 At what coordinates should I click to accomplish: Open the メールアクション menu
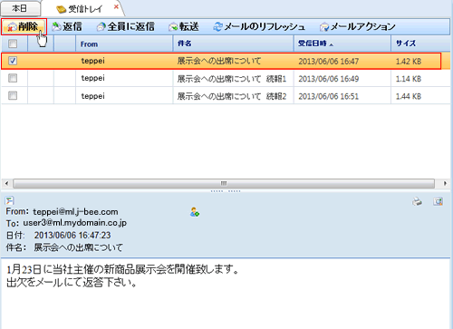point(357,26)
